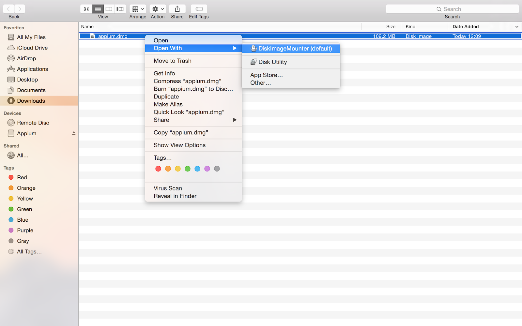Image resolution: width=522 pixels, height=326 pixels.
Task: Sort by Size column header
Action: 381,27
